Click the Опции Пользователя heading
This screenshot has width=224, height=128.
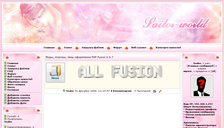(198, 107)
